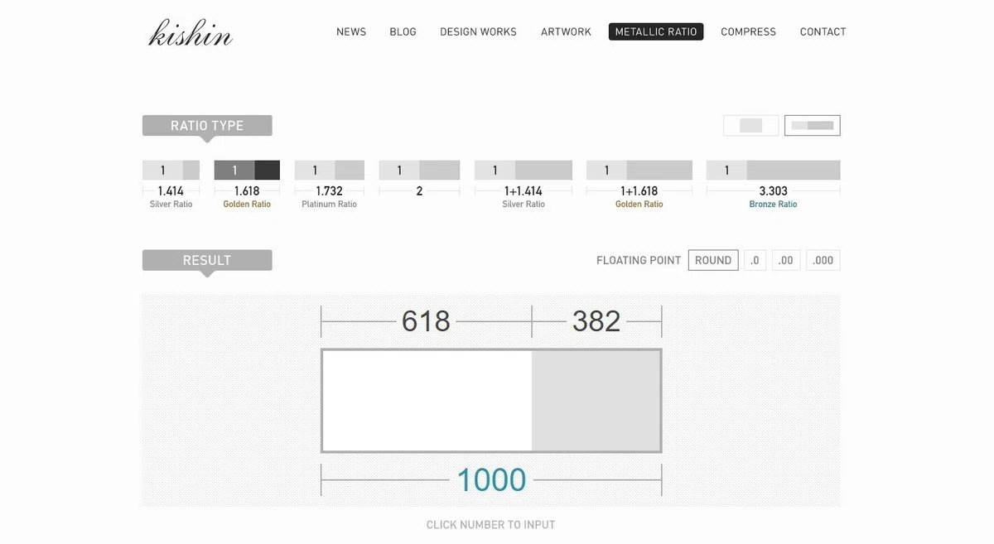This screenshot has height=544, width=994.
Task: Select the 1:1.618 Golden Ratio bar
Action: 247,171
